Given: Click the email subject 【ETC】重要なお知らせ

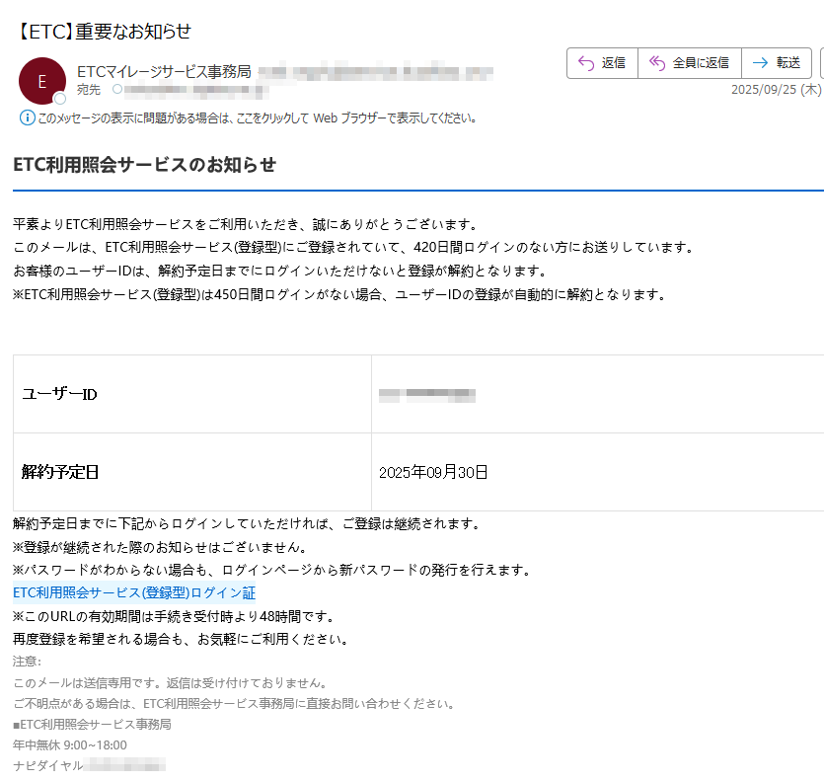Looking at the screenshot, I should (x=103, y=32).
